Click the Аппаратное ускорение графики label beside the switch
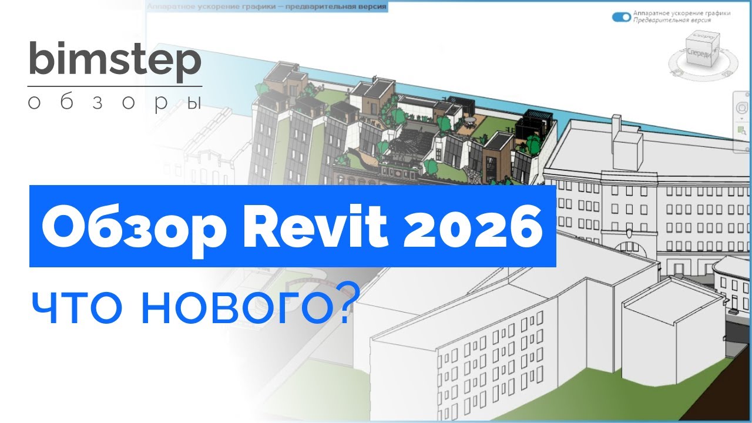752x423 pixels. (681, 13)
